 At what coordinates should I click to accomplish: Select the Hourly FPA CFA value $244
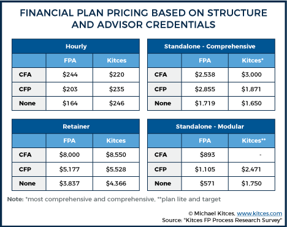pos(70,75)
